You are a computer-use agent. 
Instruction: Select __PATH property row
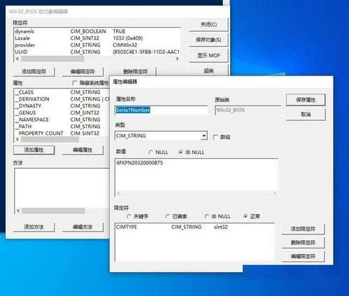pyautogui.click(x=62, y=127)
